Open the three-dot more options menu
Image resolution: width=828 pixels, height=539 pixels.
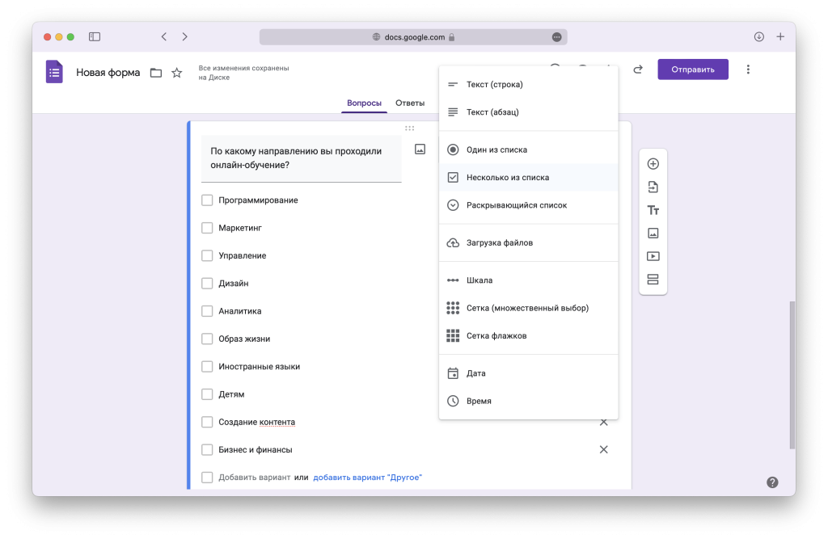[748, 69]
